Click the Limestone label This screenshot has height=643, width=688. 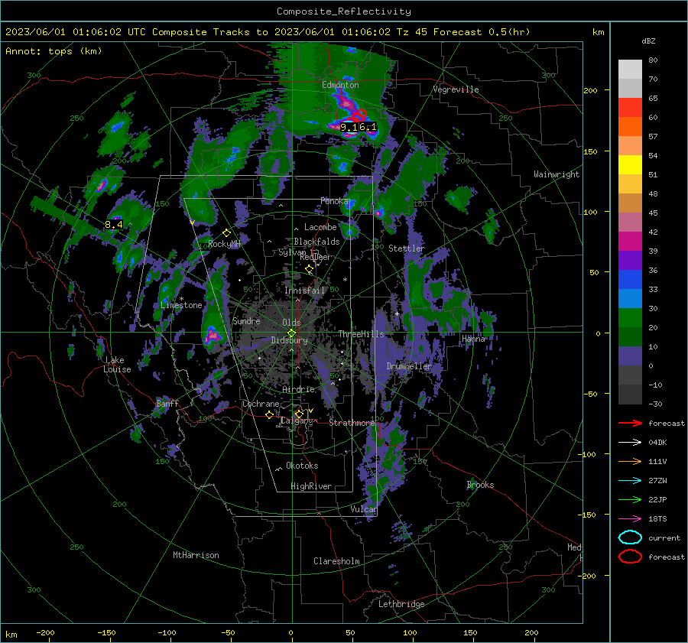click(181, 305)
